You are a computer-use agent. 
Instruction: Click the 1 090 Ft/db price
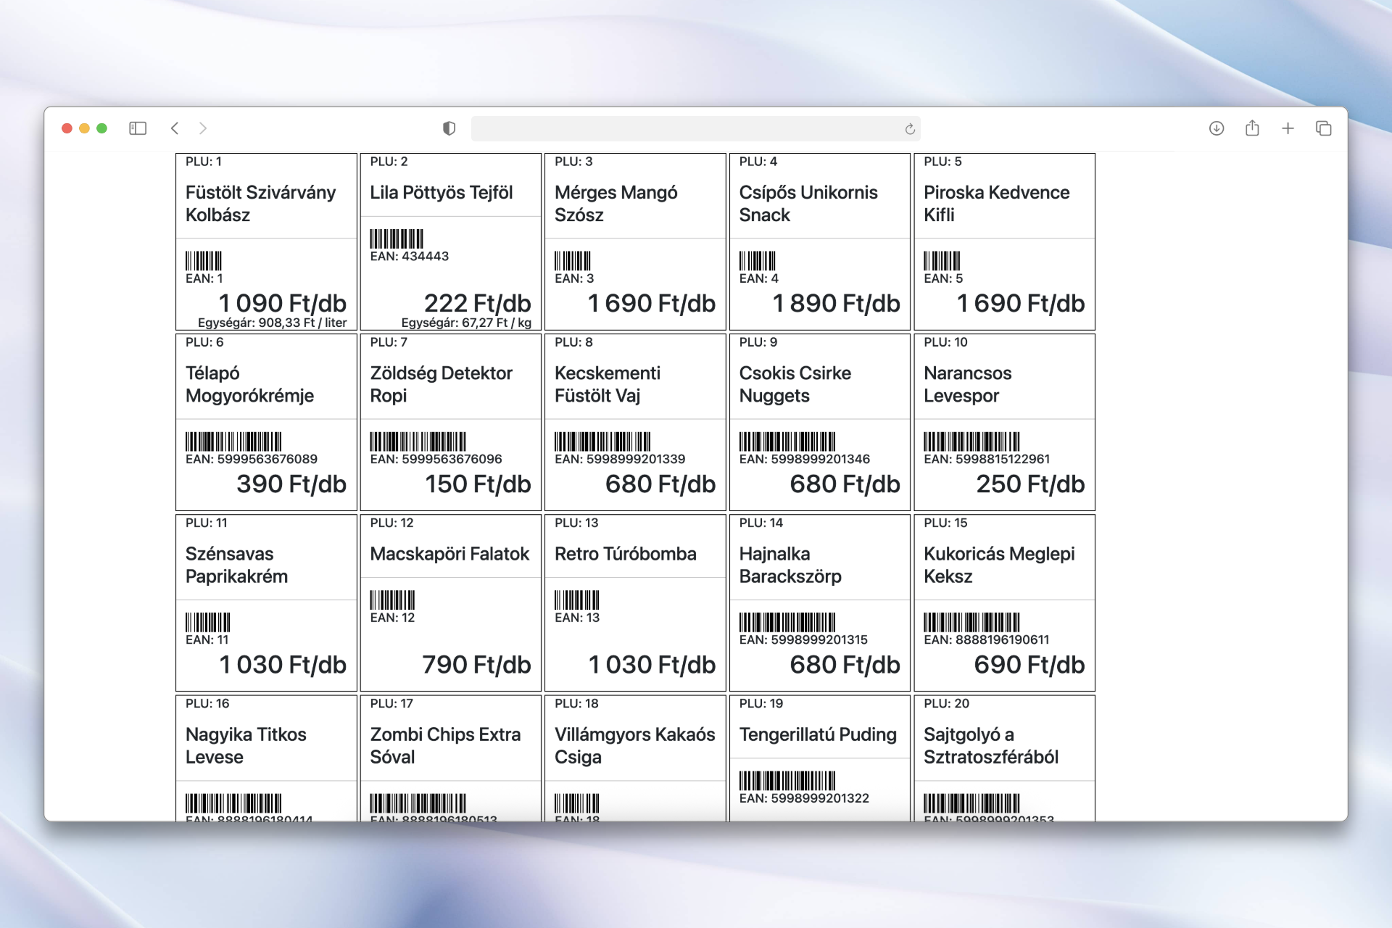[283, 303]
